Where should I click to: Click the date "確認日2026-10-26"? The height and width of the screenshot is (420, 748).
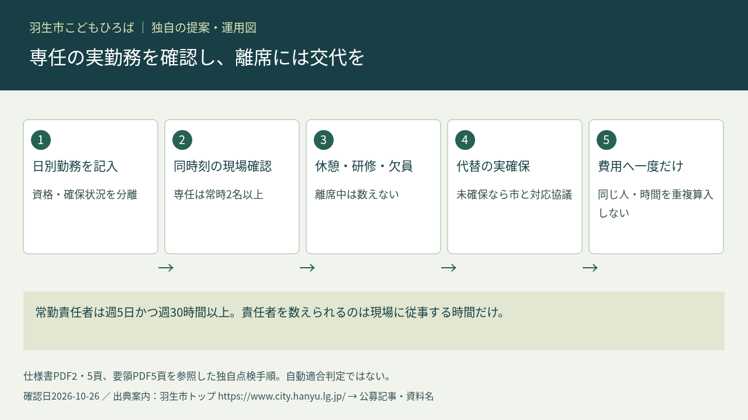click(x=61, y=396)
